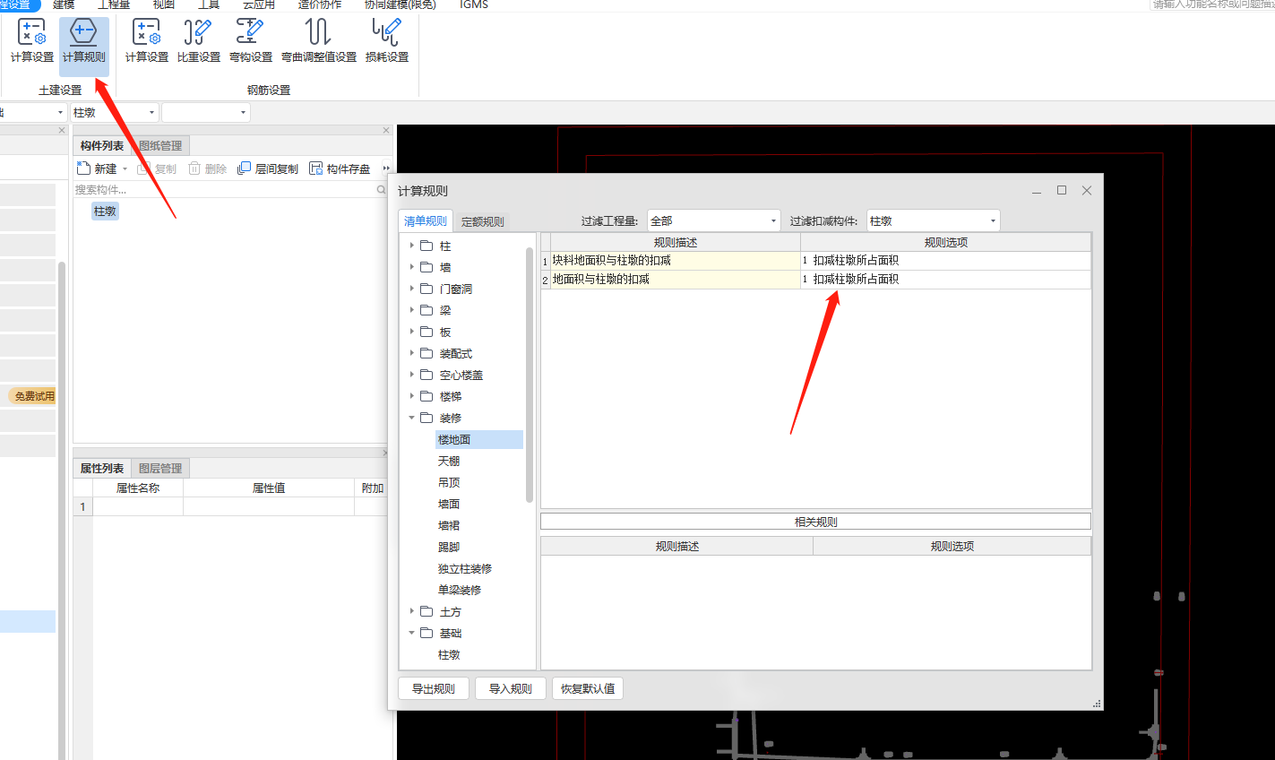The width and height of the screenshot is (1275, 760).
Task: Switch to 定额规则 tab
Action: 483,221
